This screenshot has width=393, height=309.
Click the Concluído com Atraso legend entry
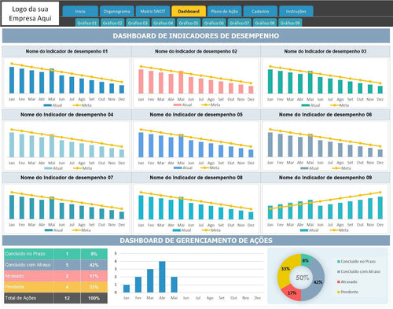(358, 271)
